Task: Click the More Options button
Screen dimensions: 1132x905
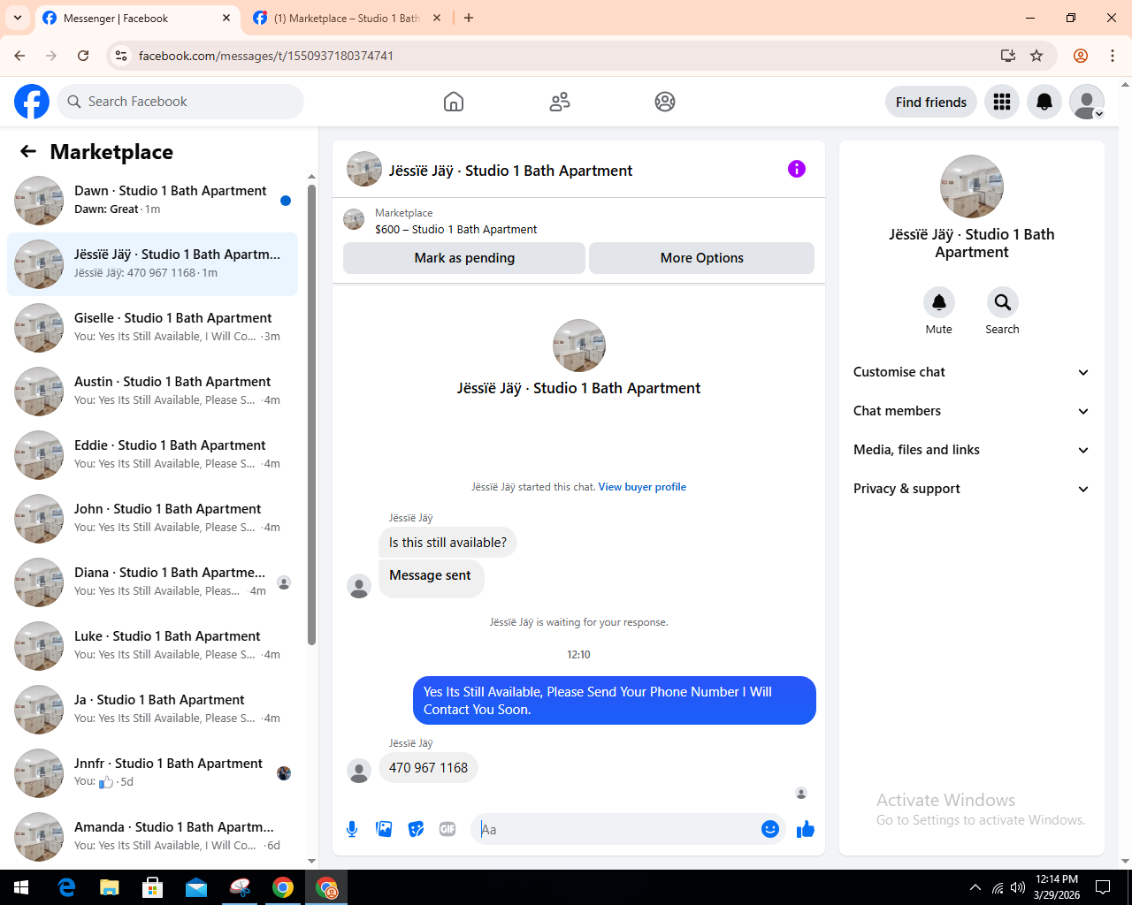Action: coord(701,258)
